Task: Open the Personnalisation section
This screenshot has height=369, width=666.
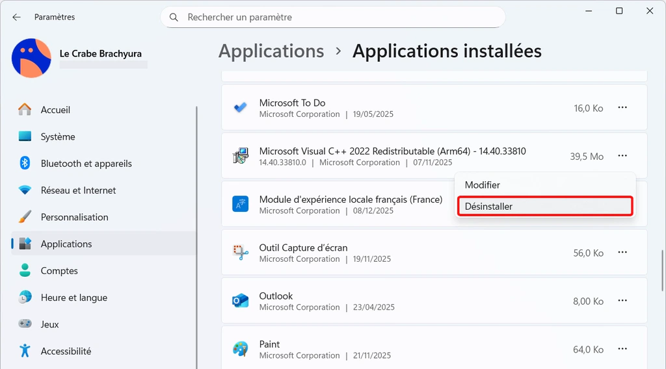Action: (x=74, y=217)
